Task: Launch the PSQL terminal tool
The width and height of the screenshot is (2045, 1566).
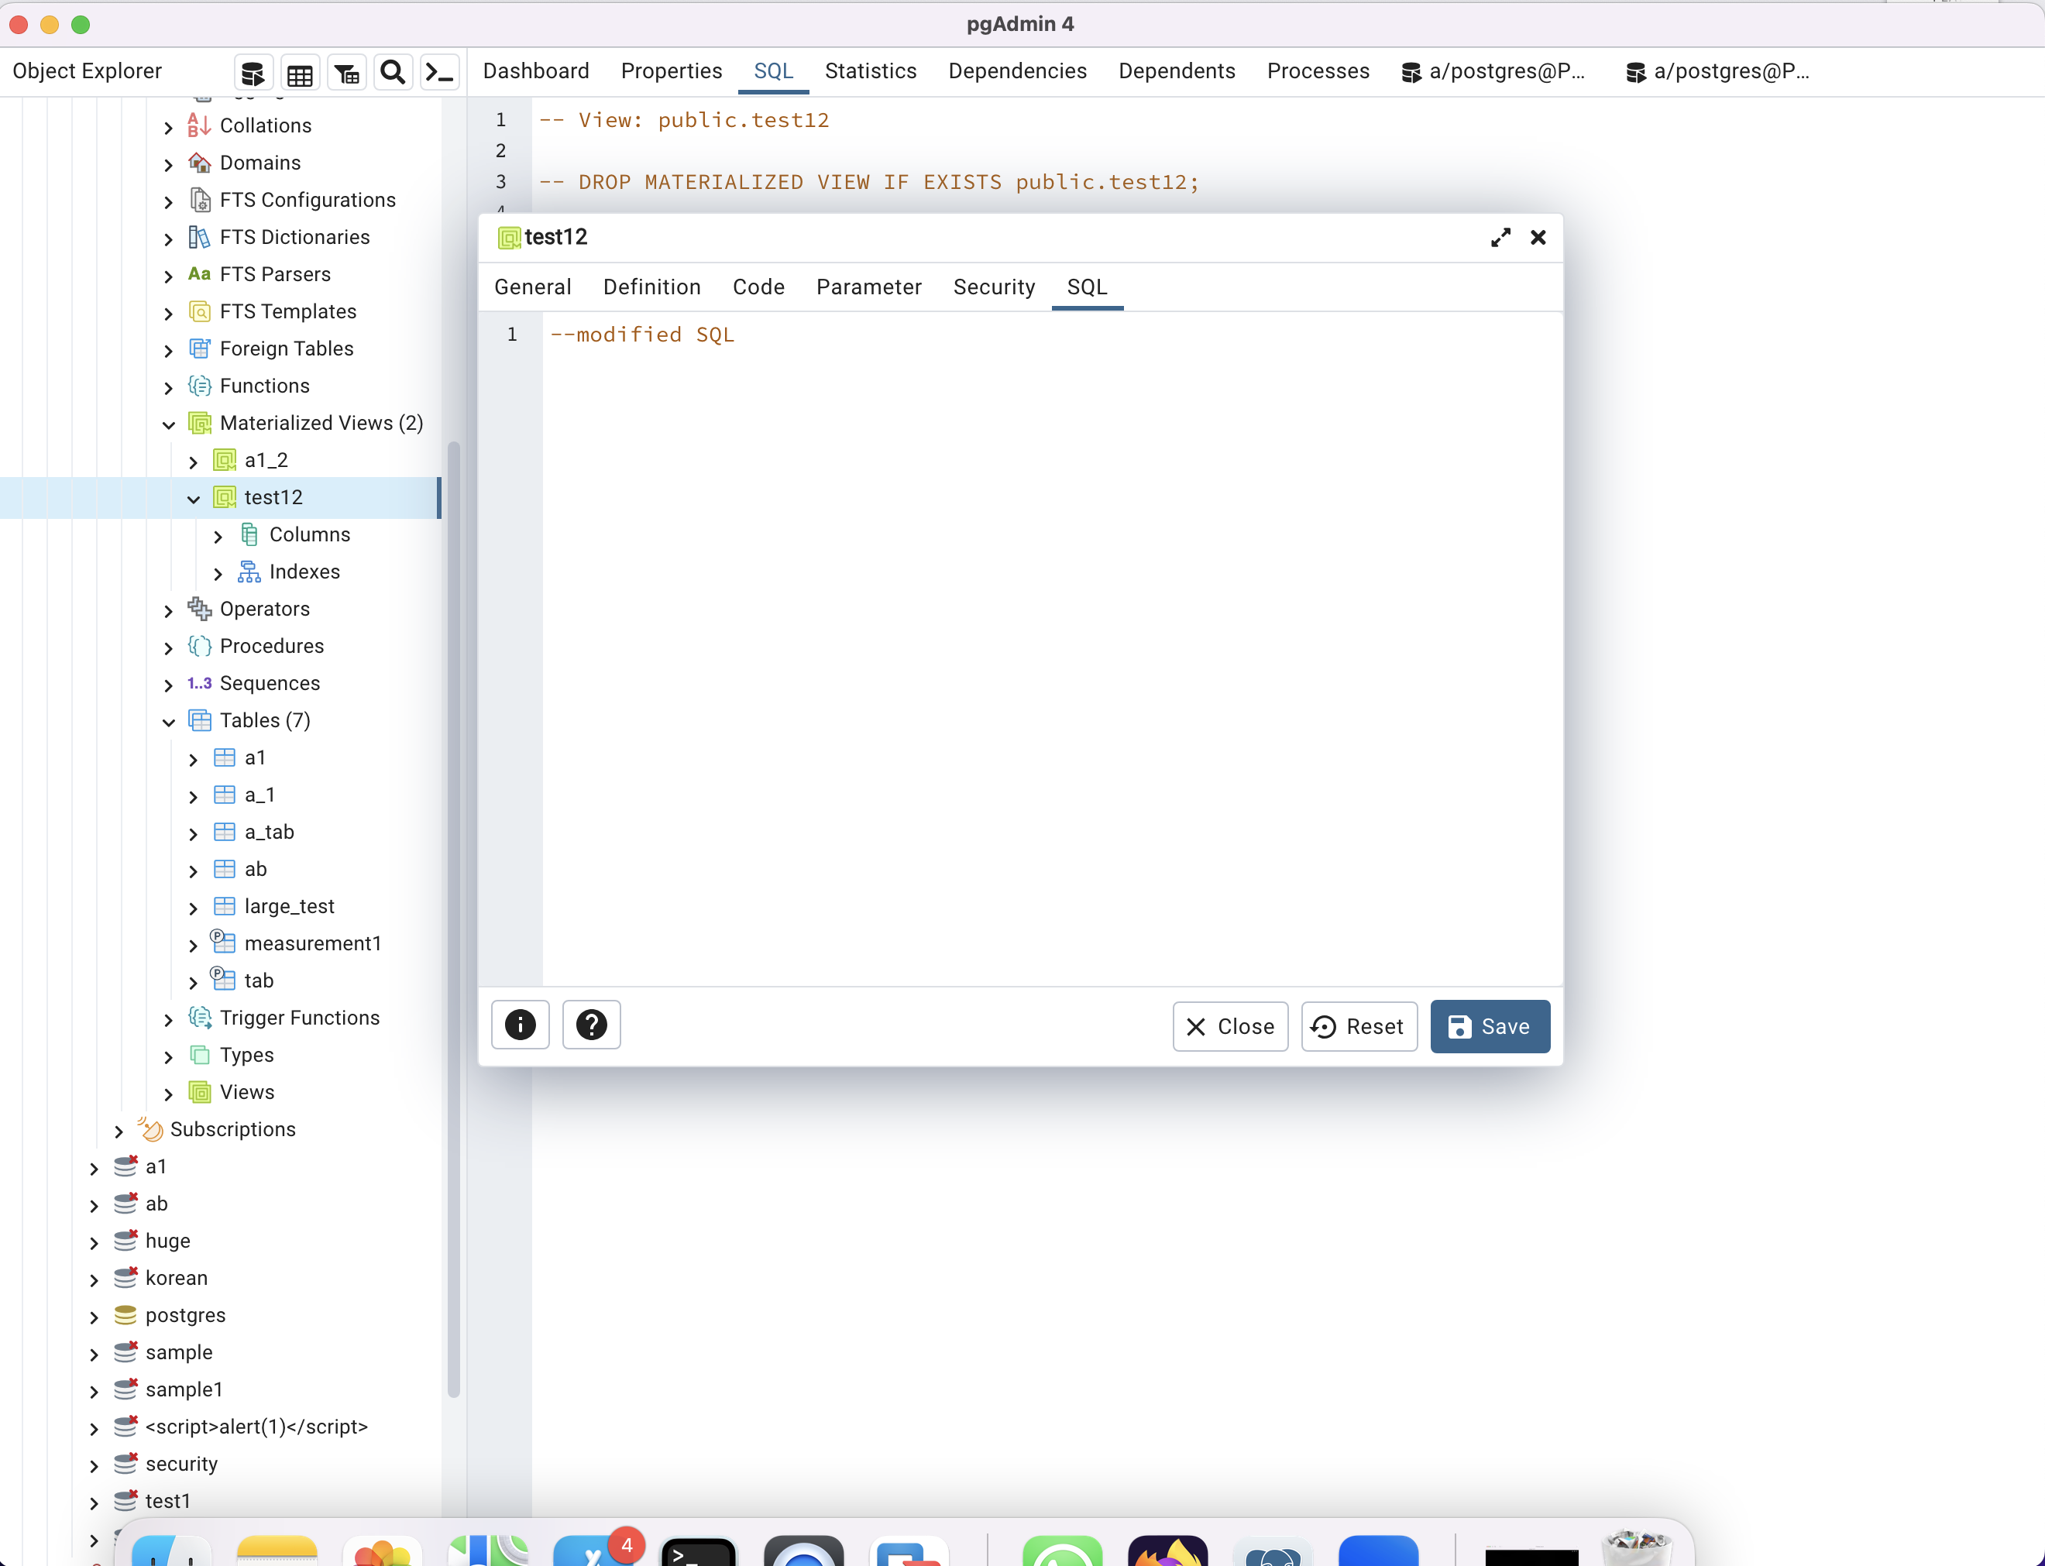Action: click(x=439, y=72)
